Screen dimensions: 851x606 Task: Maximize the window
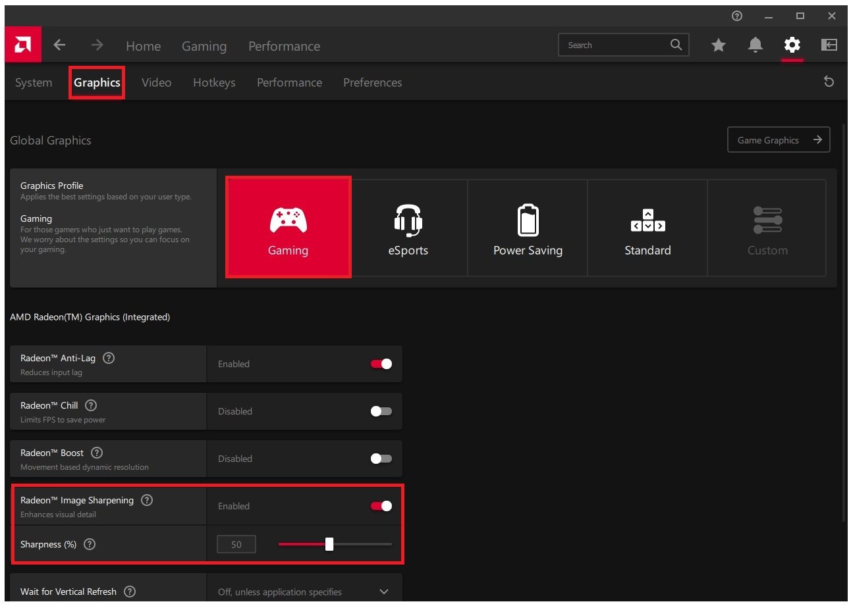click(800, 16)
